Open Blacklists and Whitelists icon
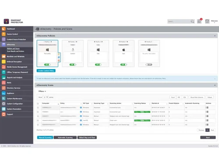 tap(4, 56)
